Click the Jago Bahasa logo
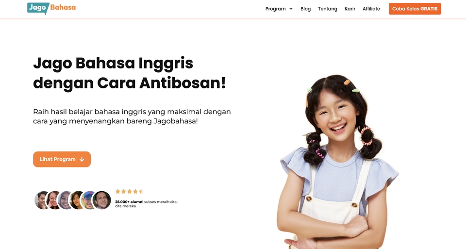This screenshot has width=466, height=249. [x=51, y=8]
